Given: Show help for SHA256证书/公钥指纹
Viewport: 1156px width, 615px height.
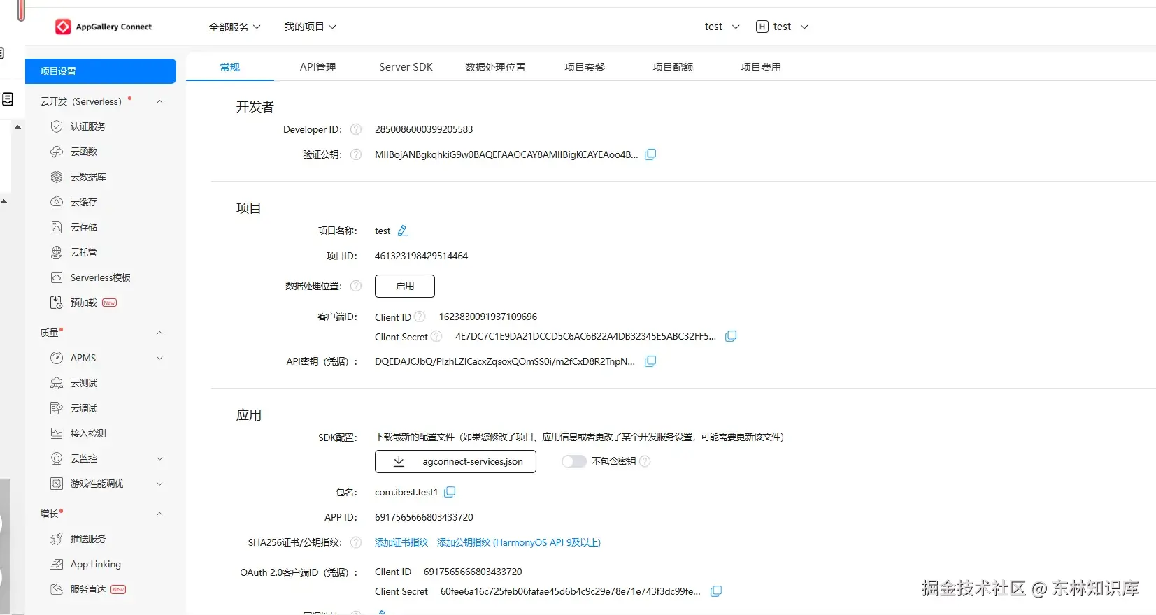Looking at the screenshot, I should (x=356, y=542).
